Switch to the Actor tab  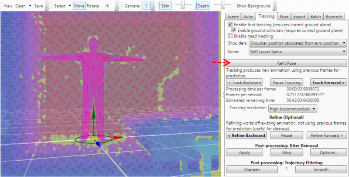point(248,17)
